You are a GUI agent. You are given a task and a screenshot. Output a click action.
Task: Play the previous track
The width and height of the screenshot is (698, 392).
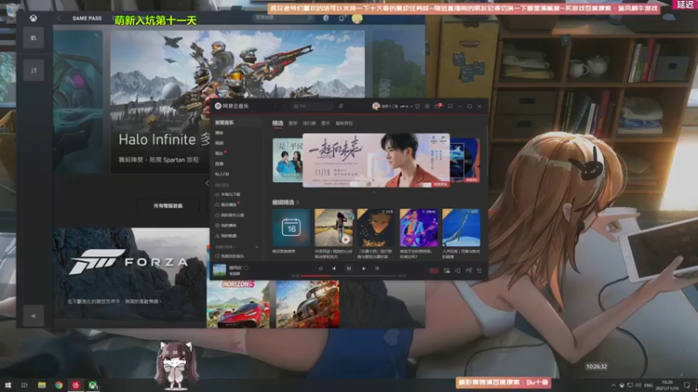pyautogui.click(x=334, y=268)
